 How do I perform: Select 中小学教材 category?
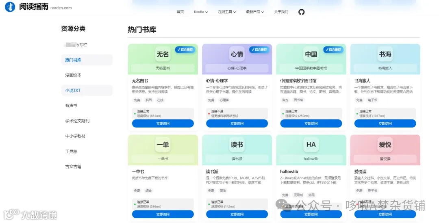pos(87,136)
